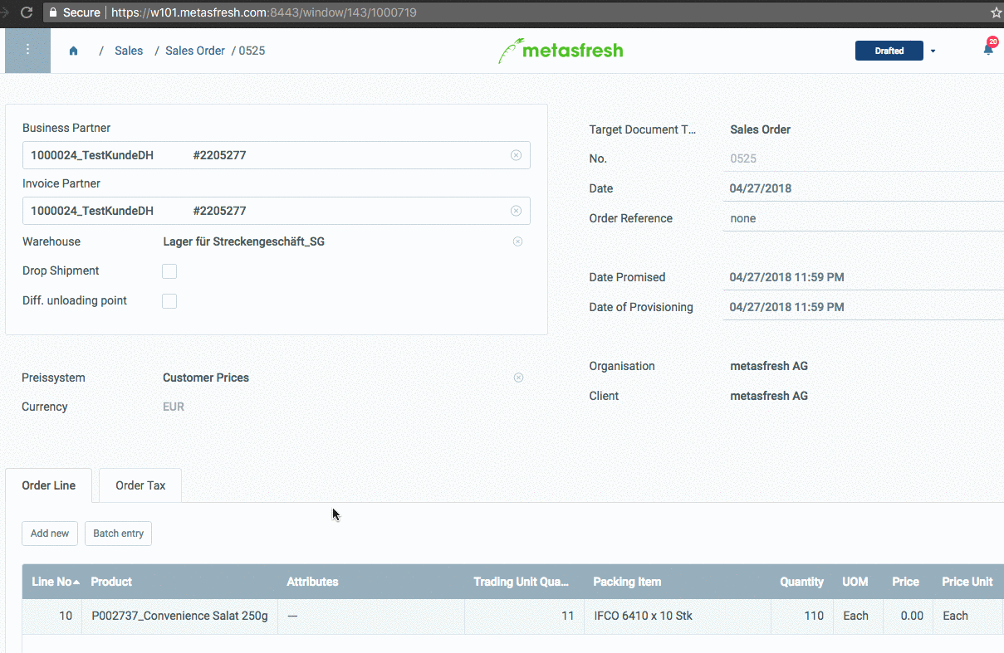Check the Diff. unloading point option

pos(169,300)
